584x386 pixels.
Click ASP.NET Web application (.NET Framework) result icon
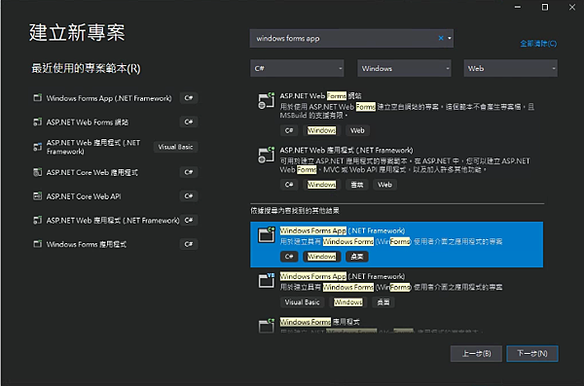(267, 155)
